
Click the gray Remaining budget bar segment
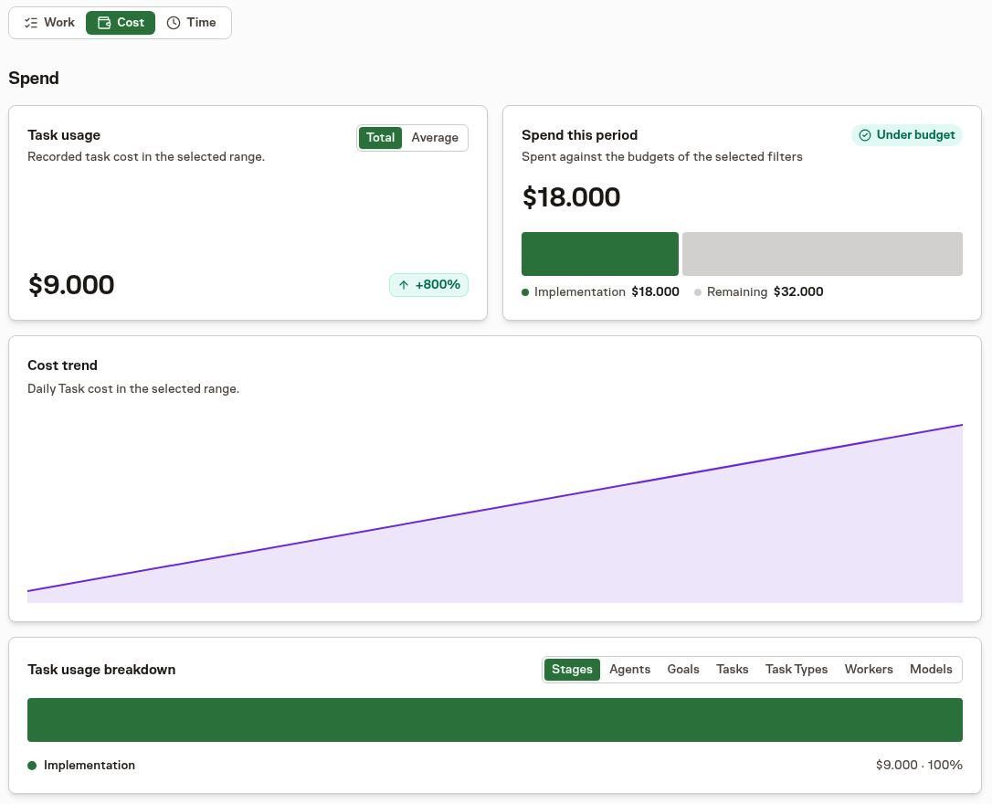tap(822, 254)
